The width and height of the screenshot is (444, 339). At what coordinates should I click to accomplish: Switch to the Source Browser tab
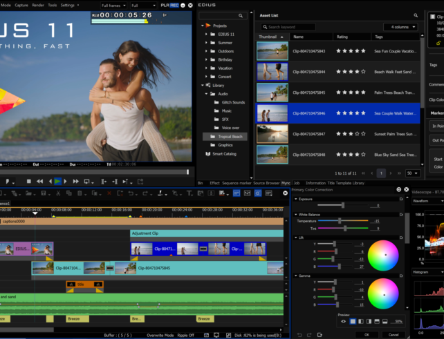click(266, 183)
